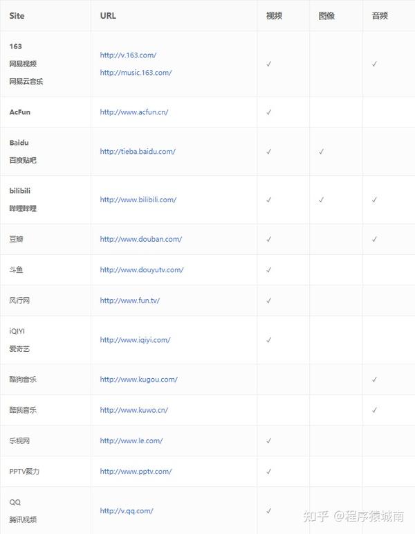
Task: Visit the AcFun website URL
Action: tap(133, 112)
